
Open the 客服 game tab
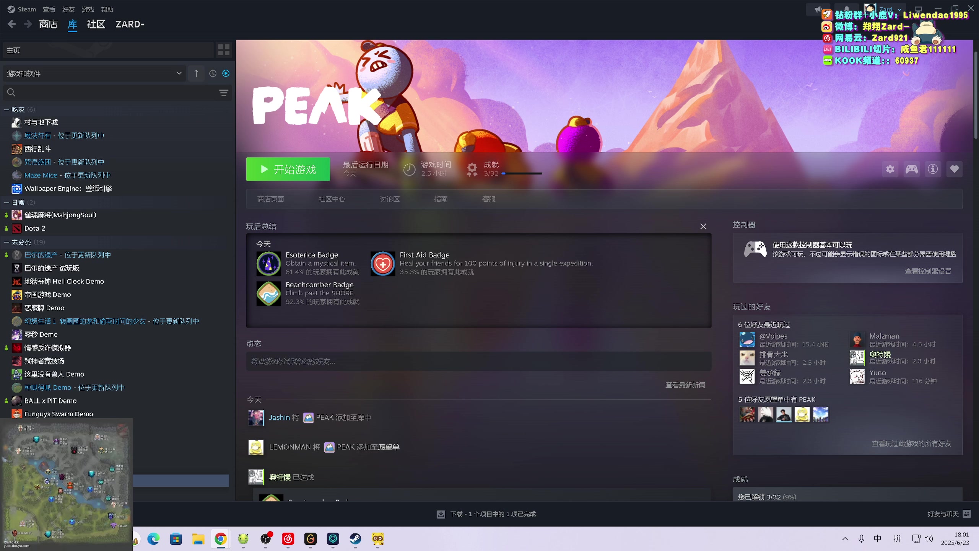pos(489,199)
